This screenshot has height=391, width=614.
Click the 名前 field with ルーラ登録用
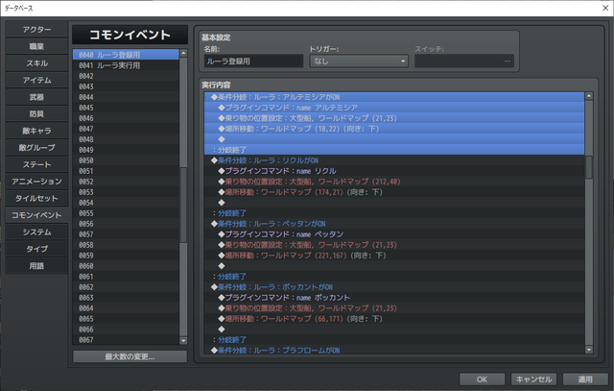pos(253,61)
